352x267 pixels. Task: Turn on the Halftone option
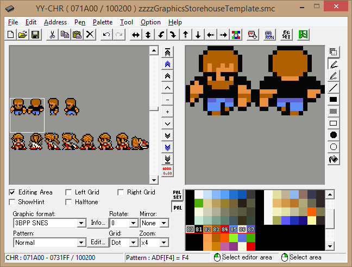pos(68,202)
